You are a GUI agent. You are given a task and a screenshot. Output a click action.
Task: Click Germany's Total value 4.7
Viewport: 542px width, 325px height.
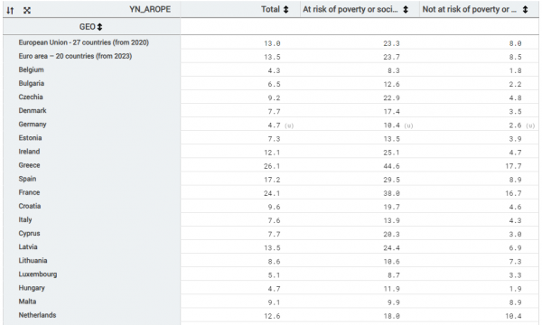click(x=274, y=125)
